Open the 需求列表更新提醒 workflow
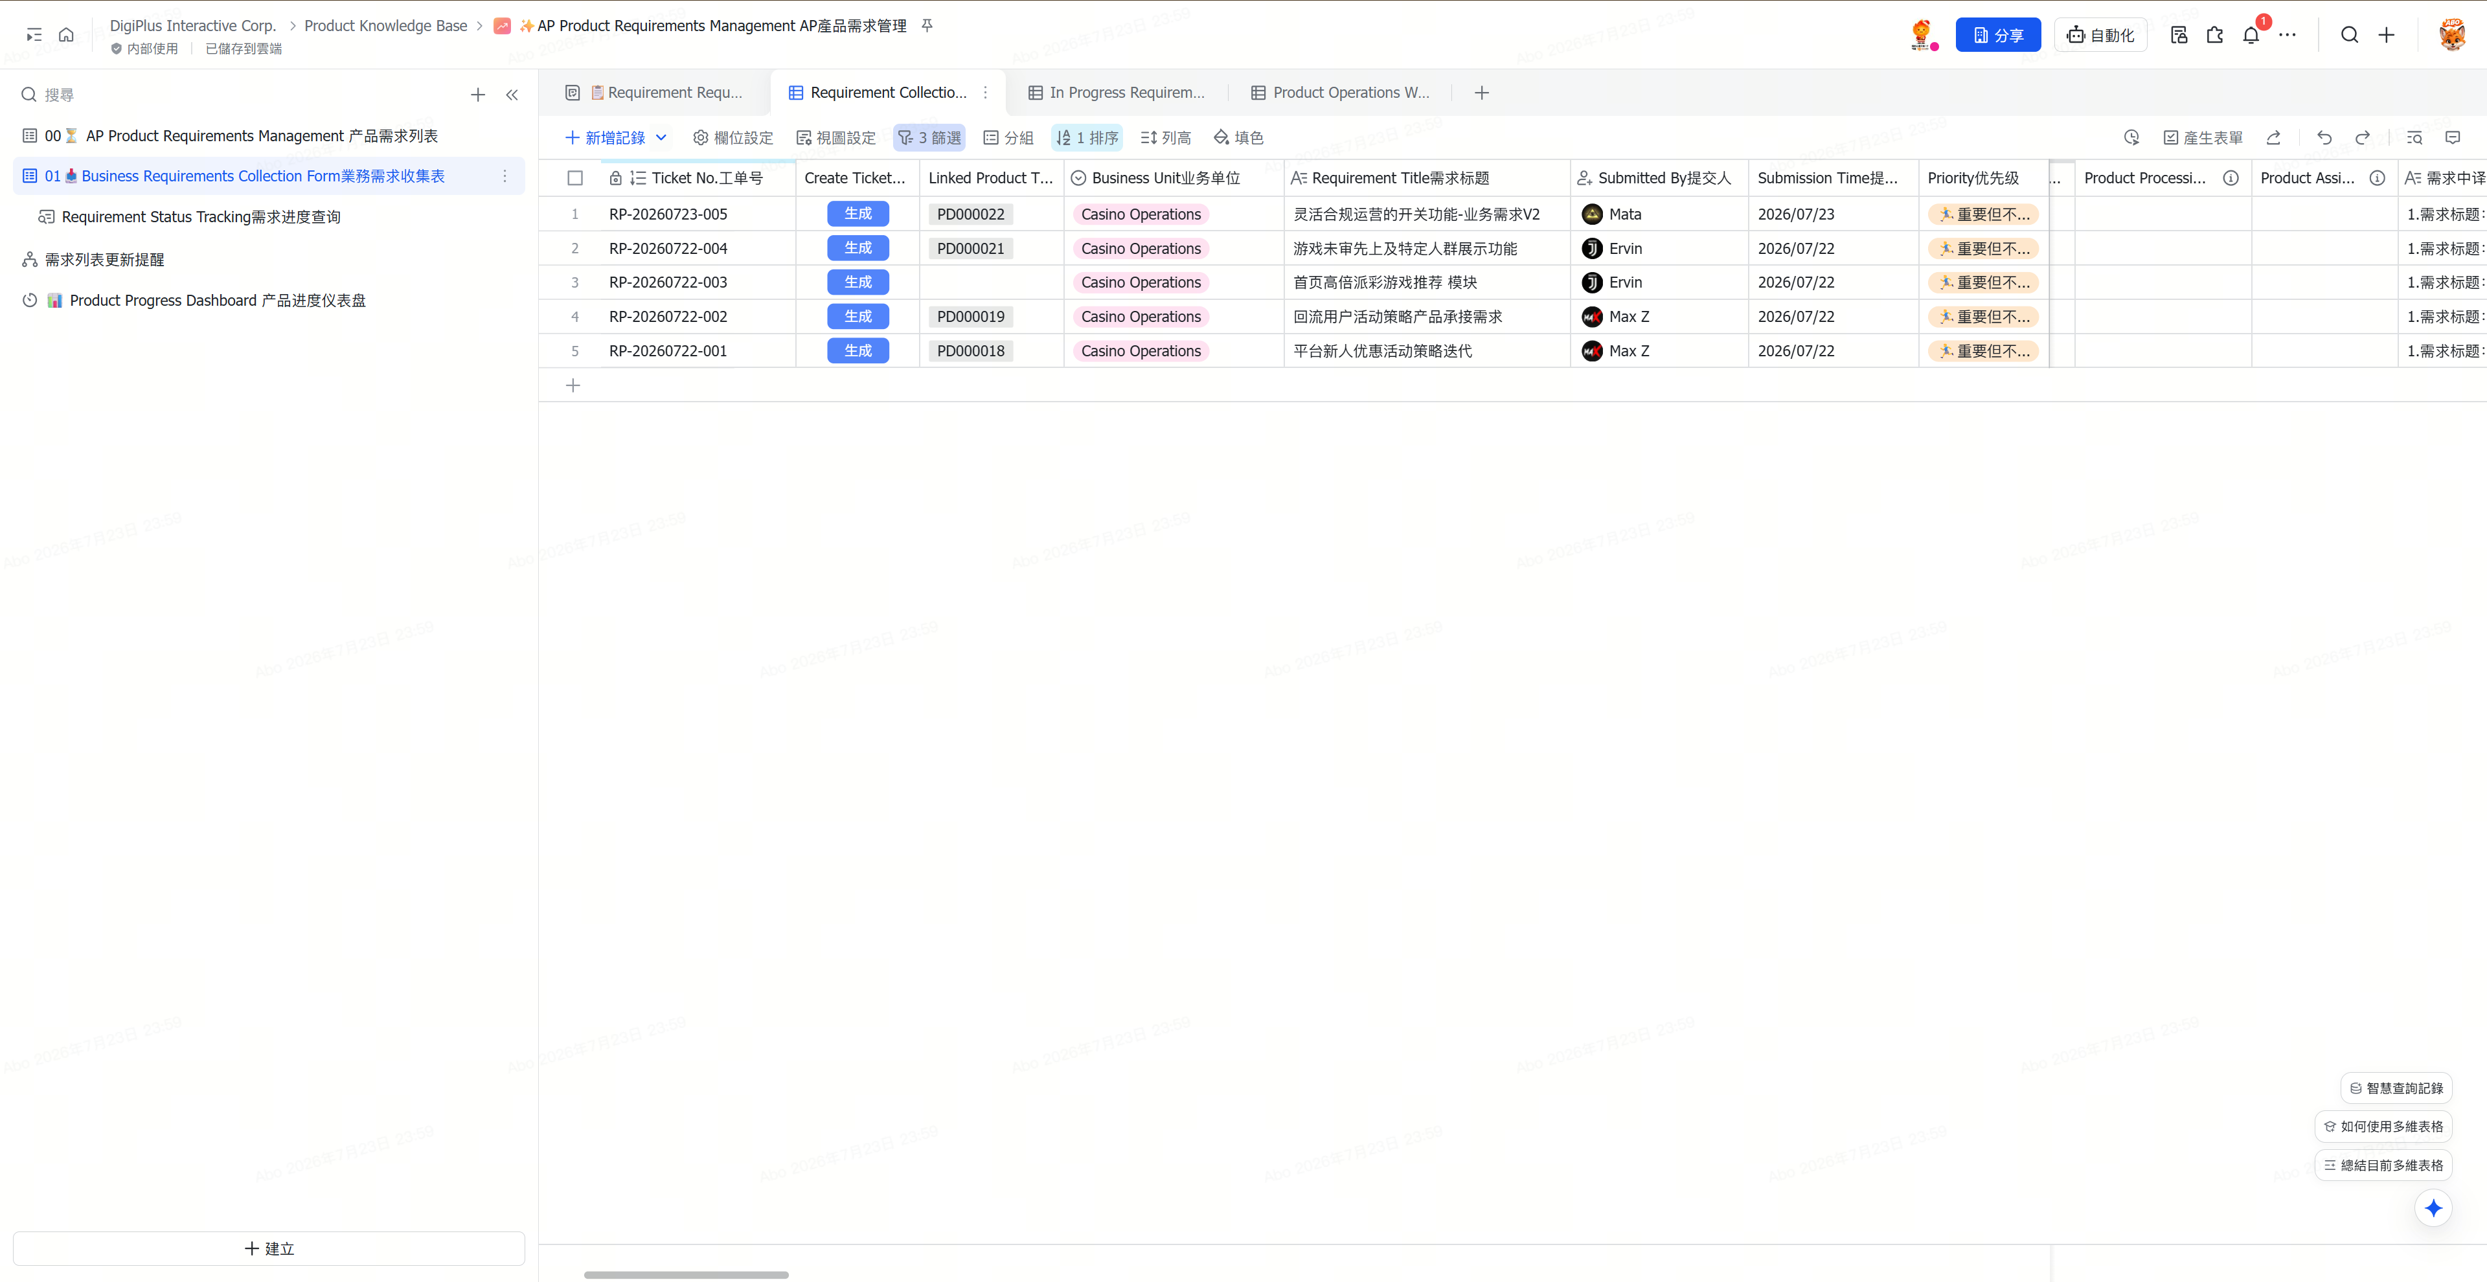Viewport: 2487px width, 1282px height. pos(269,260)
